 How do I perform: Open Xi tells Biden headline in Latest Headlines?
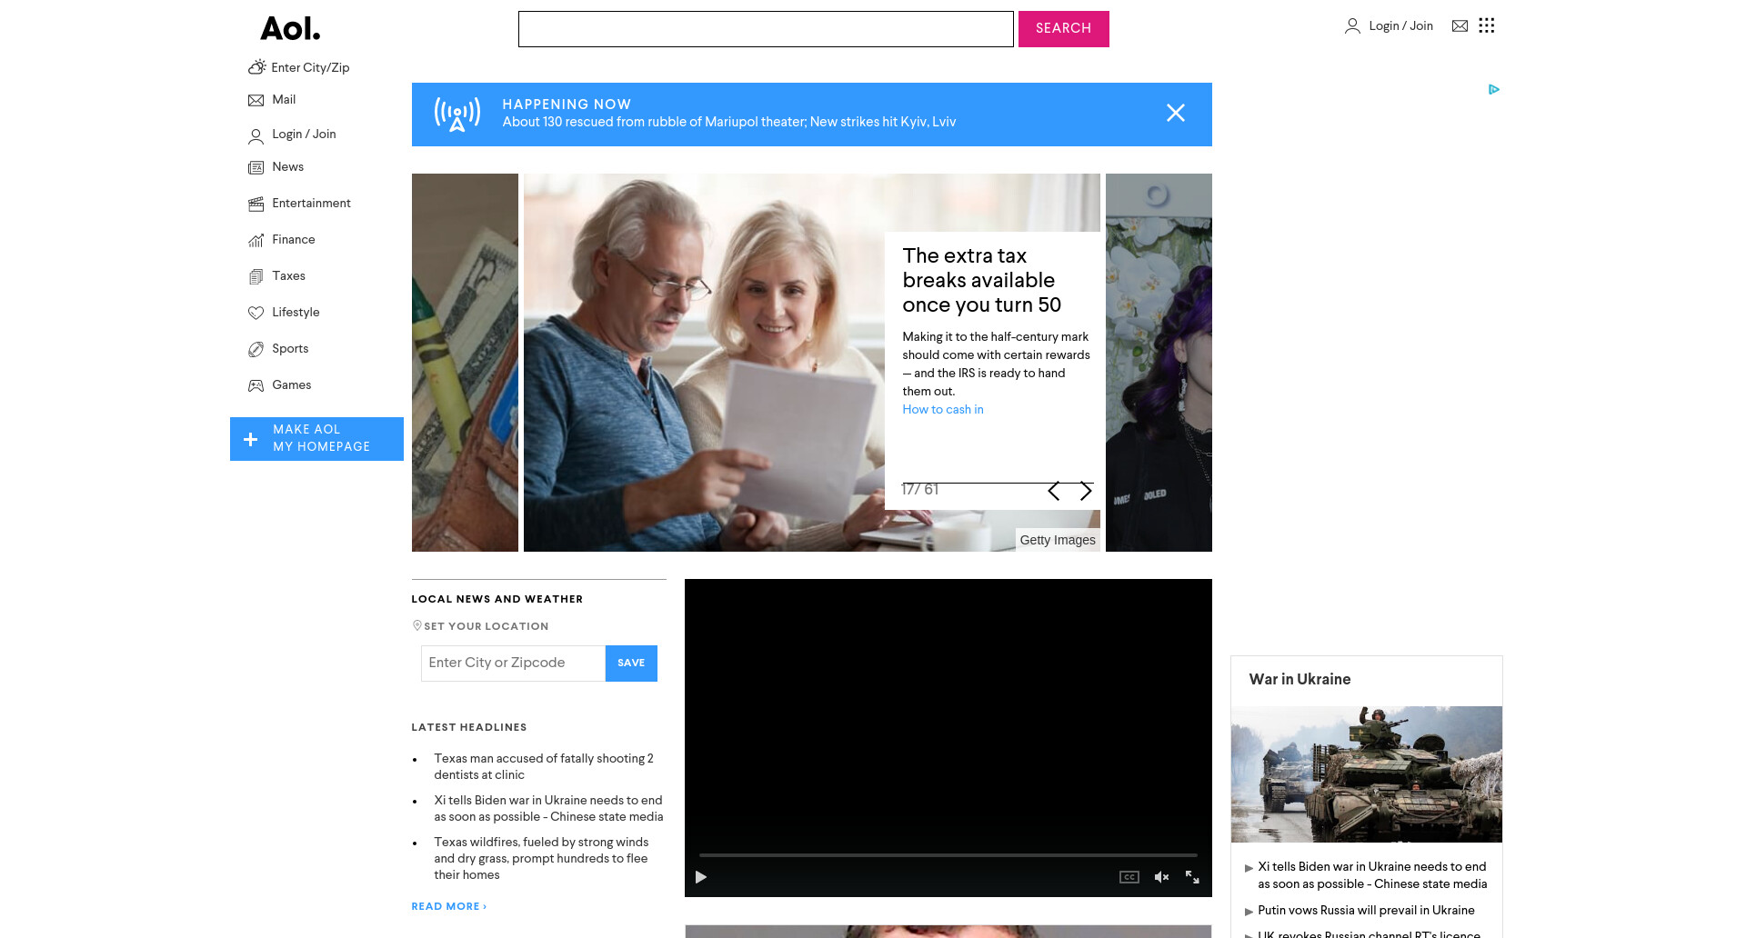pyautogui.click(x=548, y=808)
